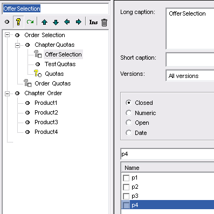Click into the Long caption text area
The height and width of the screenshot is (214, 214).
point(190,28)
